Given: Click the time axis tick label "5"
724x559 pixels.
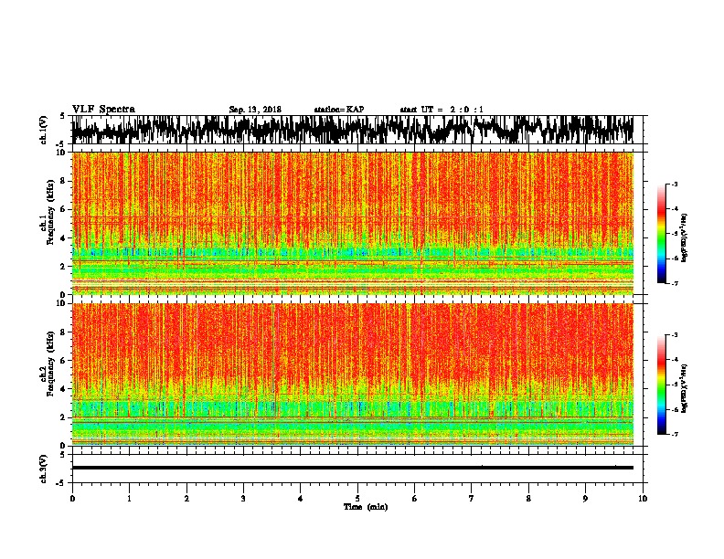Looking at the screenshot, I should pos(357,499).
